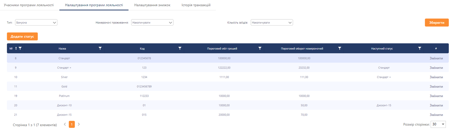Click the filter icon in Код column
456x136 pixels.
coord(180,48)
